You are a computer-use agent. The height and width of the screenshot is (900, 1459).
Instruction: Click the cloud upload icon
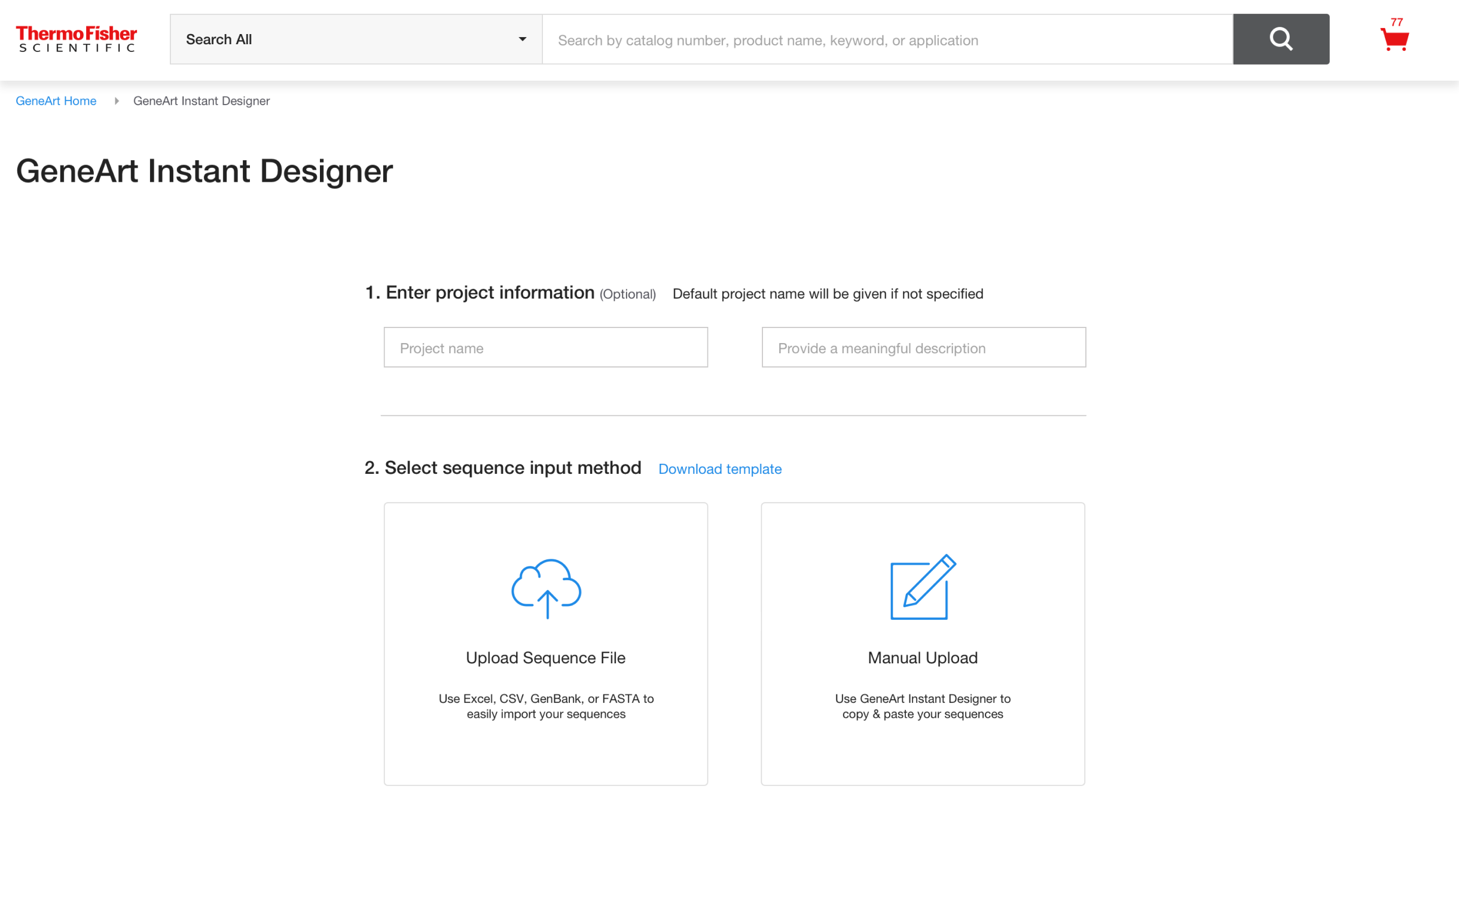pyautogui.click(x=546, y=589)
